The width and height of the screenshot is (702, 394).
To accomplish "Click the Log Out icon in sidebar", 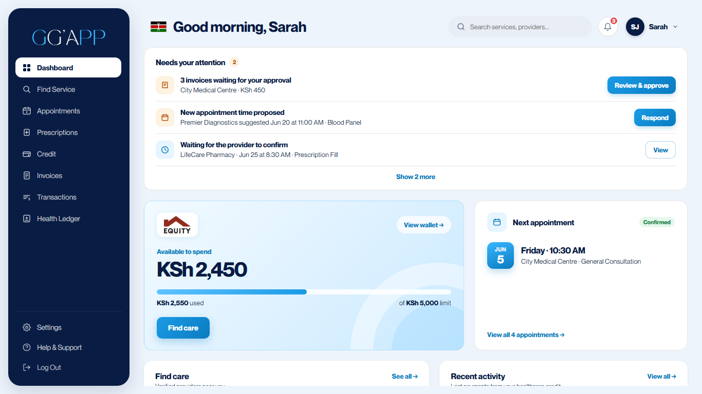I will tap(27, 367).
